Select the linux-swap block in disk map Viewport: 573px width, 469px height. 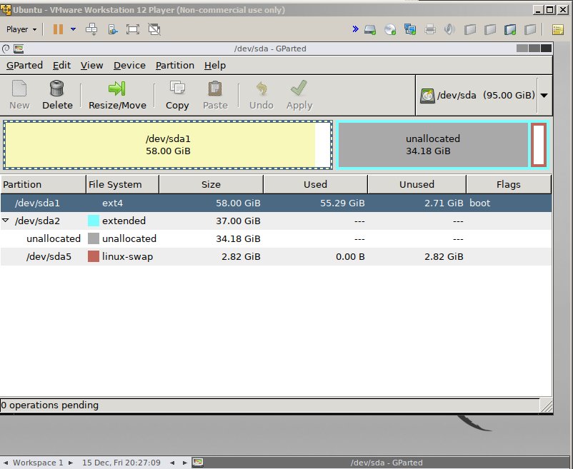tap(539, 145)
